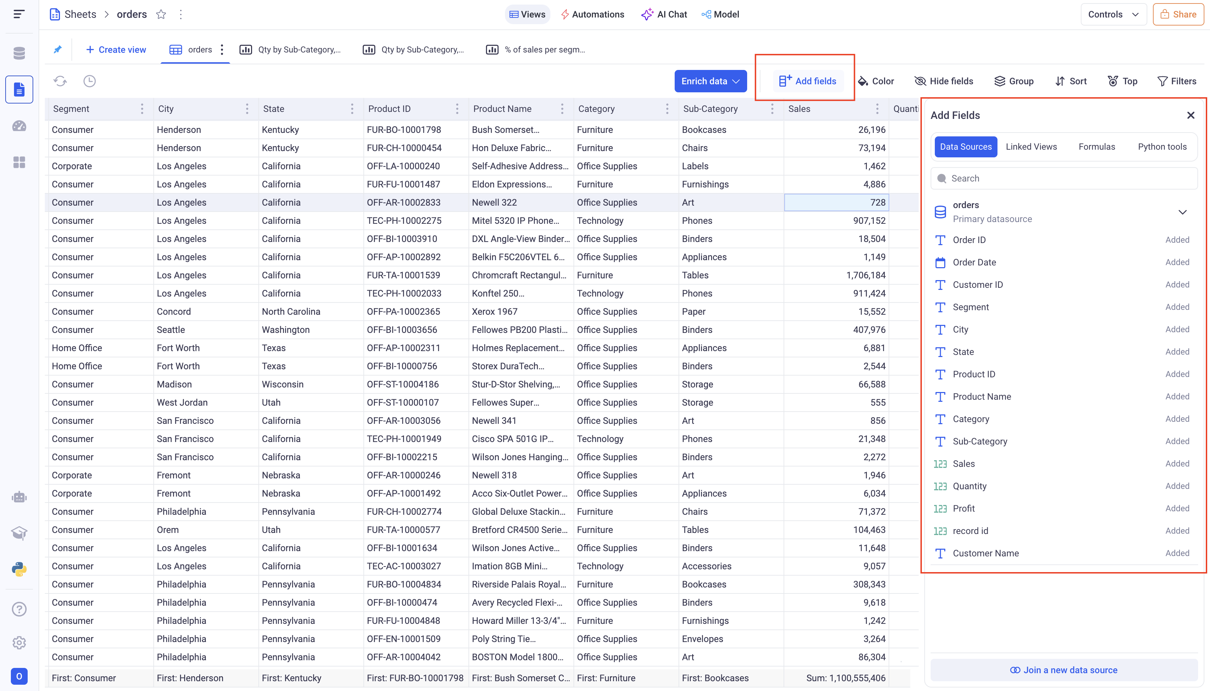Toggle Hide fields option
The image size is (1210, 691).
(944, 81)
